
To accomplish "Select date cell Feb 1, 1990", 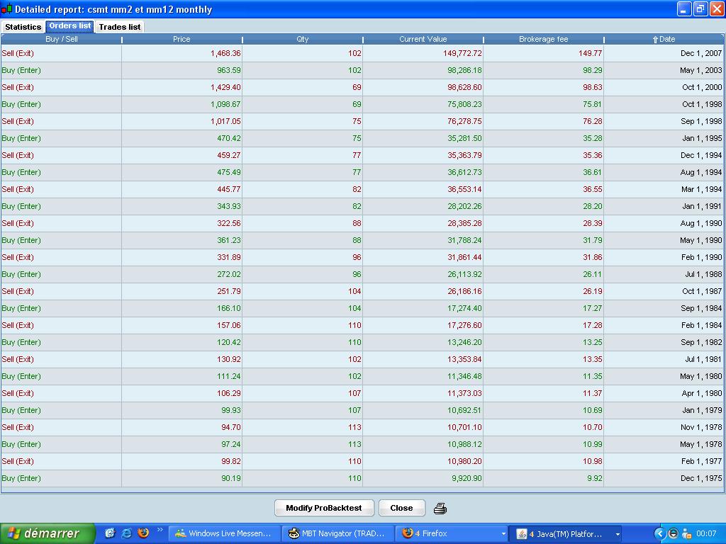I will coord(664,257).
